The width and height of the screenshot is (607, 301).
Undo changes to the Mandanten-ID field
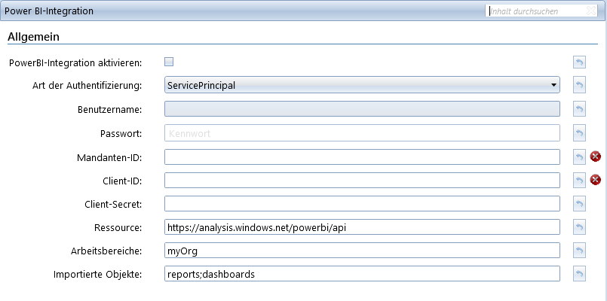579,157
